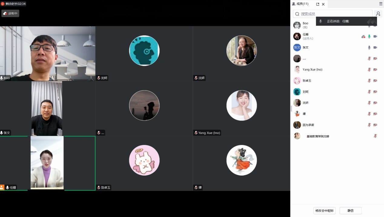Click the invite member icon beside search
This screenshot has height=217, width=384.
click(378, 14)
